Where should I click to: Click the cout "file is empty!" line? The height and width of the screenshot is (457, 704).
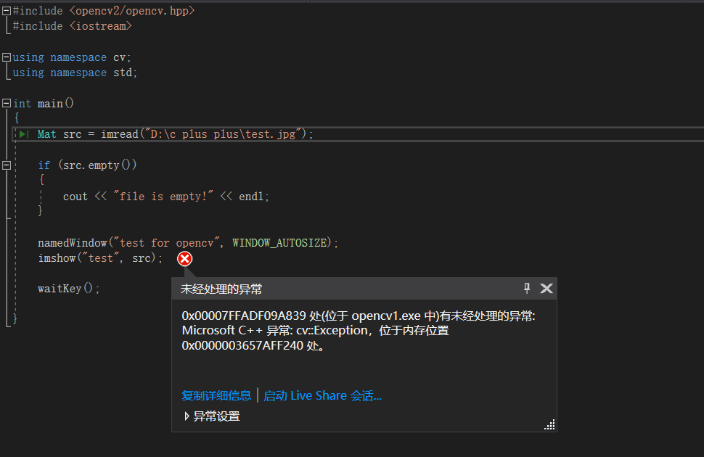(165, 196)
